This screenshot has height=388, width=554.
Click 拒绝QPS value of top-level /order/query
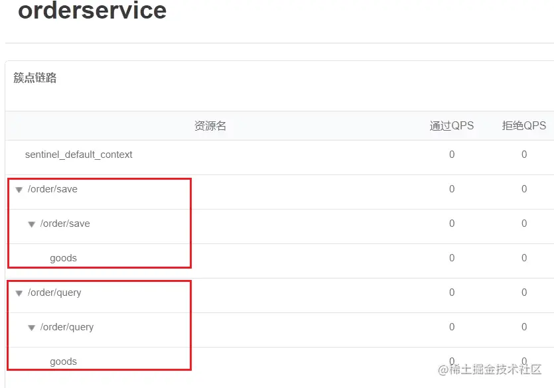point(524,292)
